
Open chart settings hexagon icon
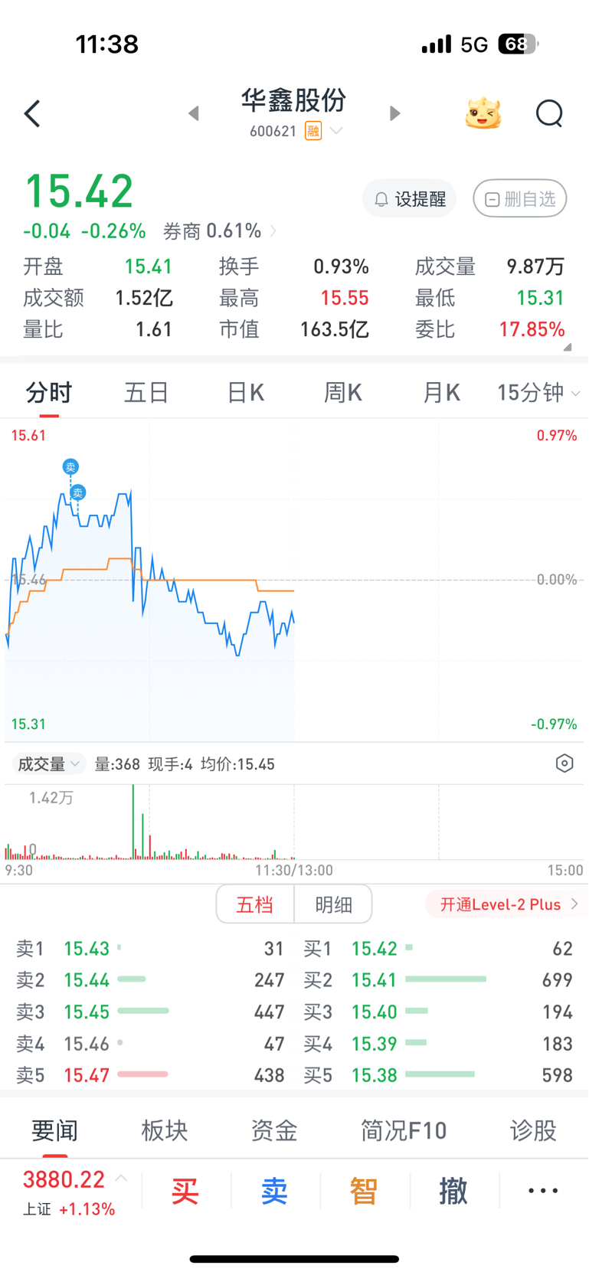click(564, 763)
